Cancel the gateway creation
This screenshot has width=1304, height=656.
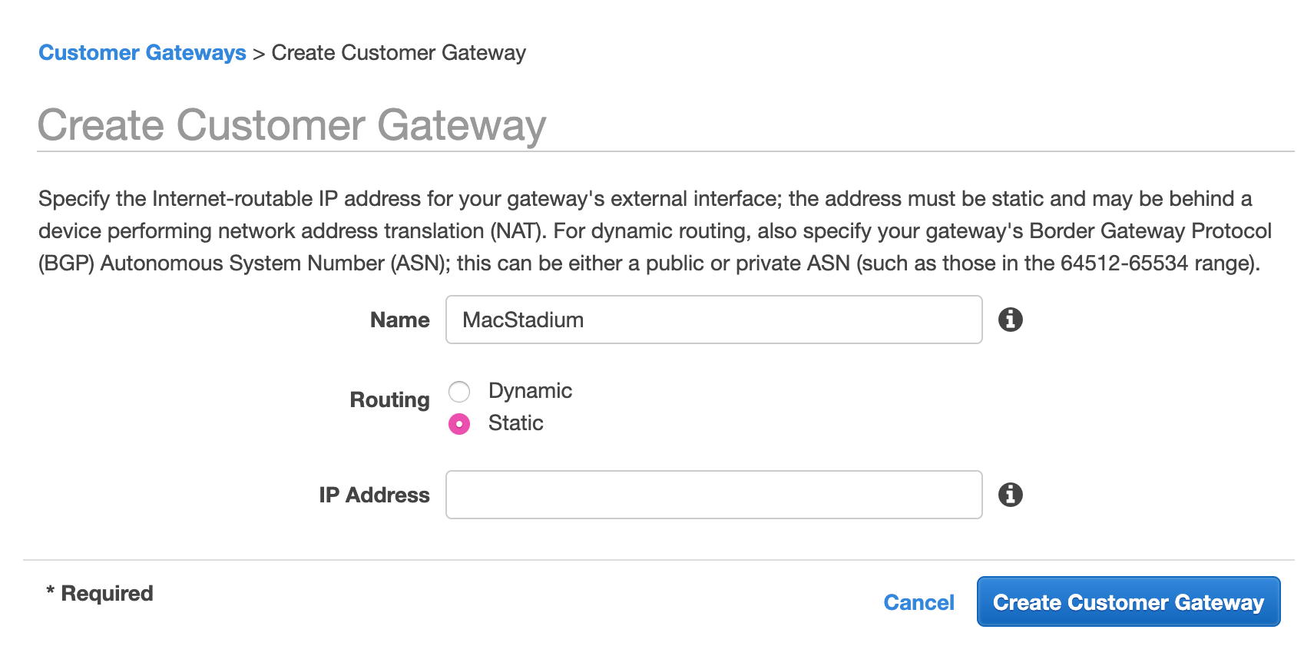coord(918,602)
